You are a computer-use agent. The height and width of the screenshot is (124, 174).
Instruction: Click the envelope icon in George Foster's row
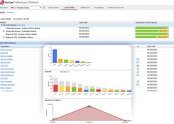coord(138,59)
